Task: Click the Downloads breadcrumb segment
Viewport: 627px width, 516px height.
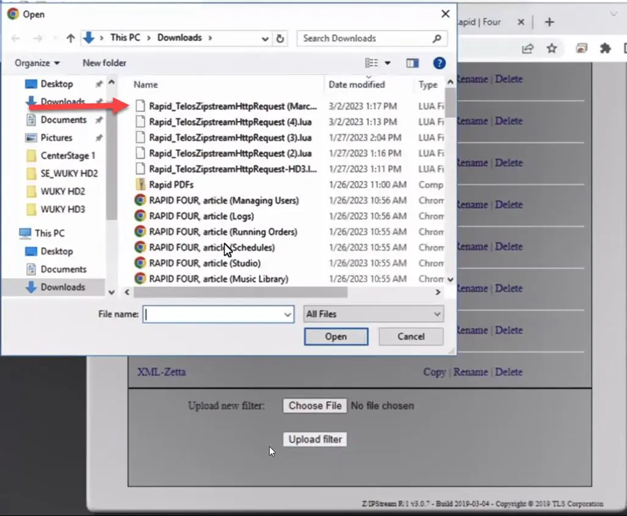Action: (x=179, y=38)
